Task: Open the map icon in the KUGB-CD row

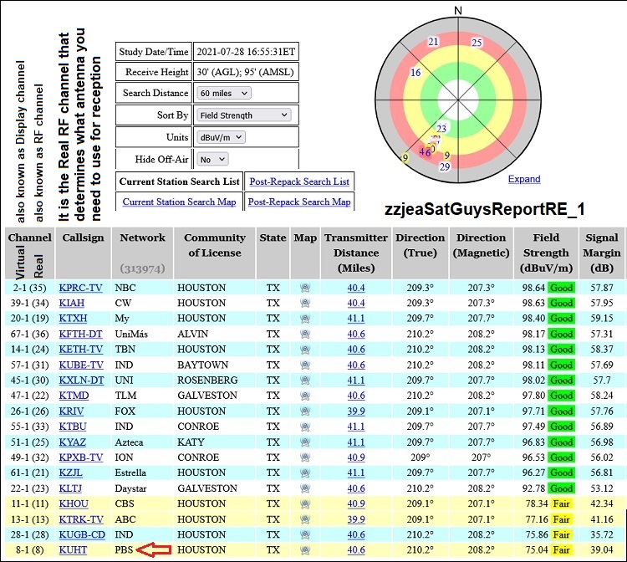Action: 305,534
